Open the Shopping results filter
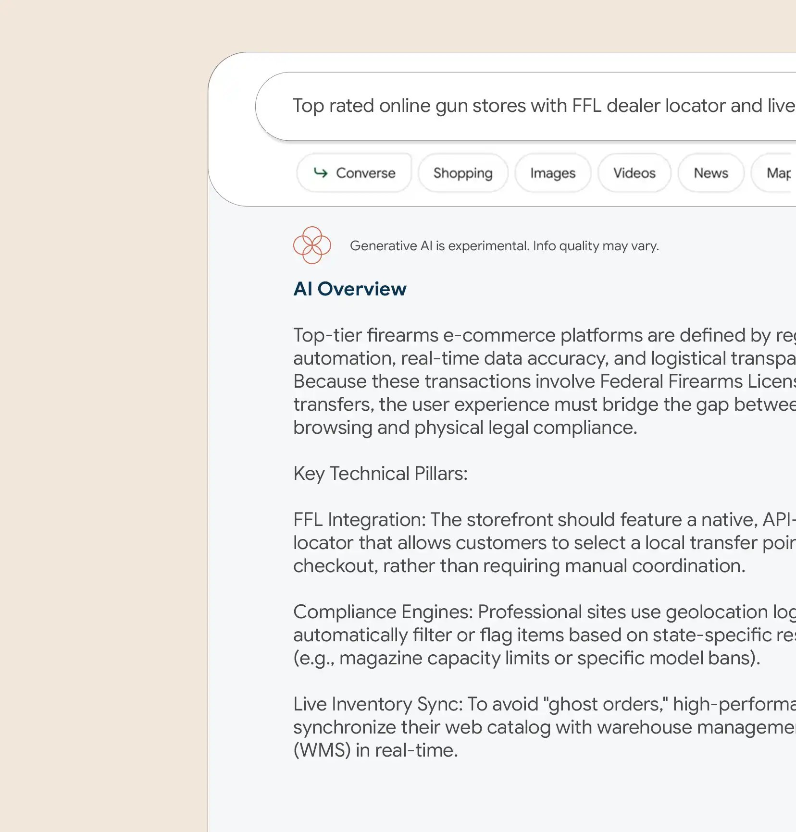This screenshot has width=796, height=832. tap(462, 173)
